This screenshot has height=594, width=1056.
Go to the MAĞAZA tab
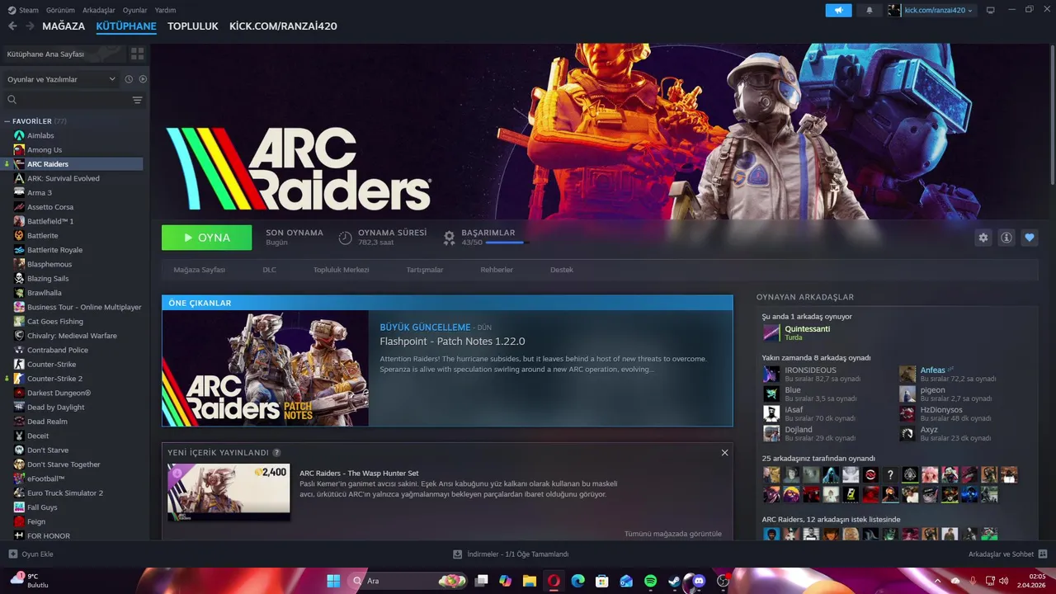tap(64, 26)
